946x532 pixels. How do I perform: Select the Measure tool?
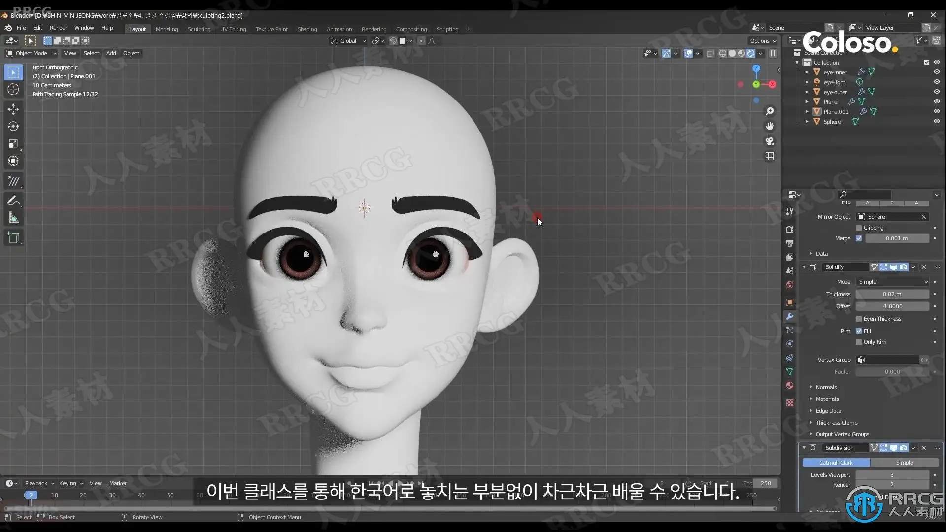click(x=13, y=218)
